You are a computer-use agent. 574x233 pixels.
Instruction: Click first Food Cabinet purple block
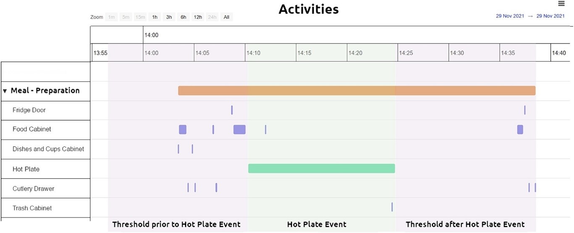(183, 129)
